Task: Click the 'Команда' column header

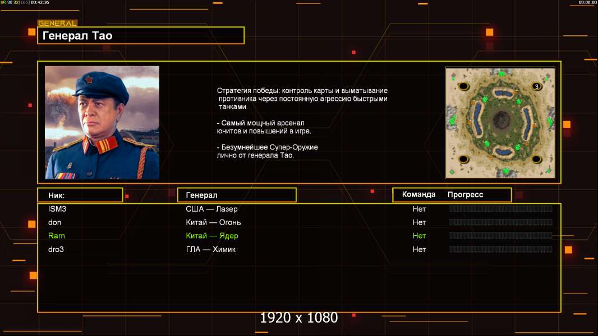Action: (x=418, y=194)
